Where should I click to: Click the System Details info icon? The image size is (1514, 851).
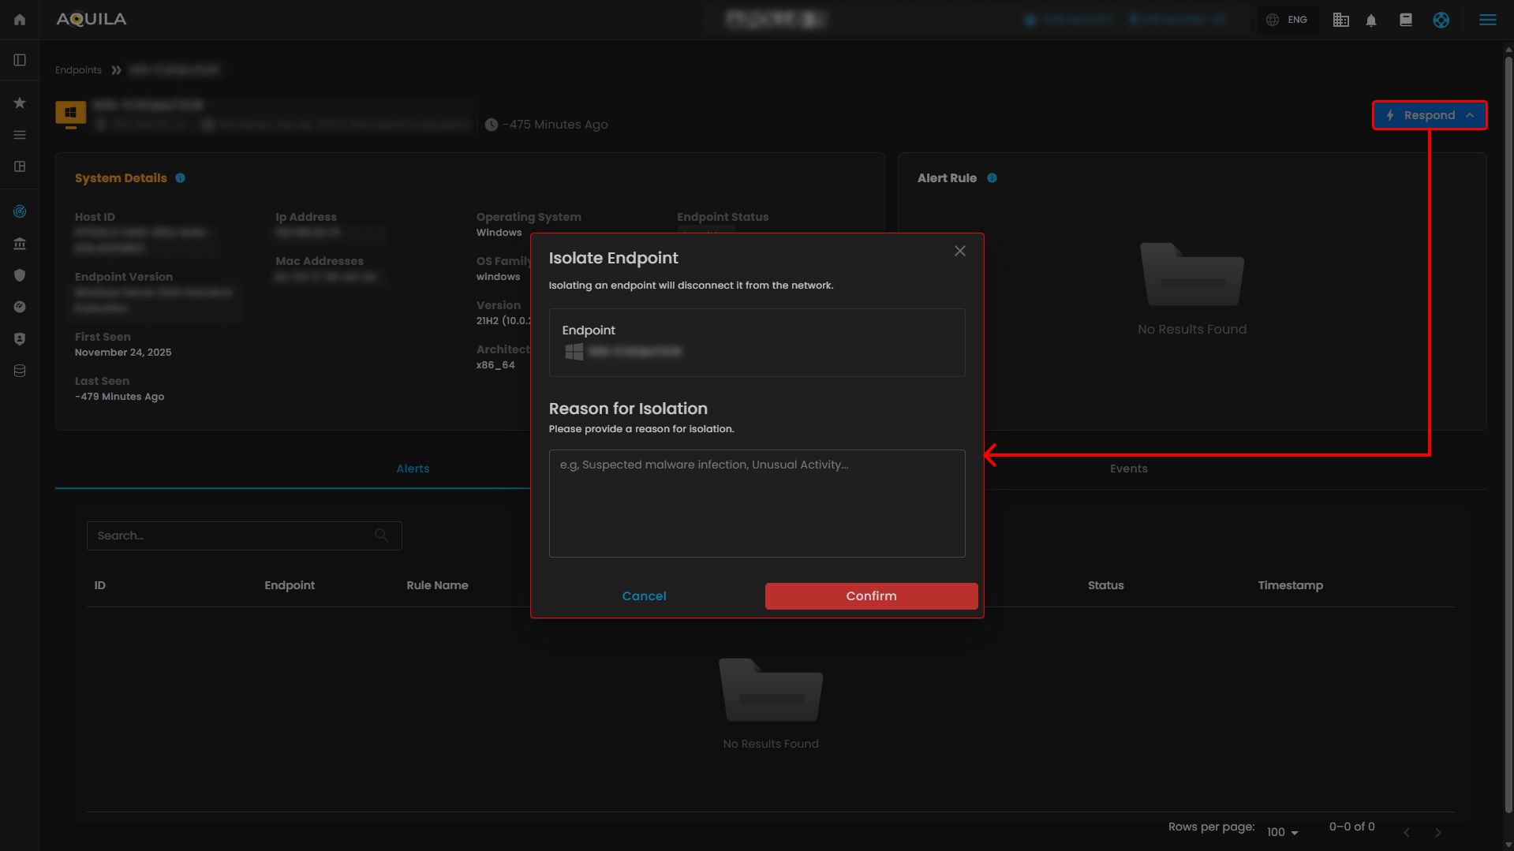pyautogui.click(x=181, y=178)
